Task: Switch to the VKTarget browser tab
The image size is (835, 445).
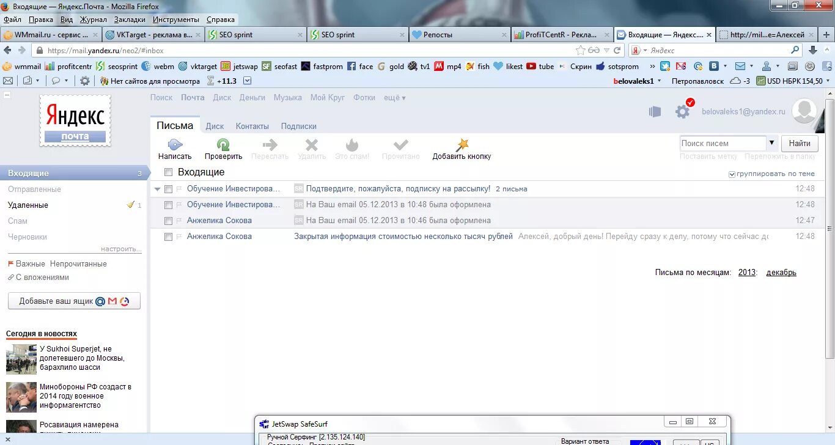Action: (x=153, y=35)
